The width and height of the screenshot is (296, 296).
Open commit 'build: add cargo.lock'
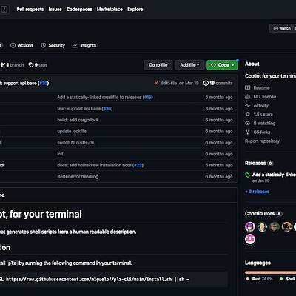tap(78, 120)
